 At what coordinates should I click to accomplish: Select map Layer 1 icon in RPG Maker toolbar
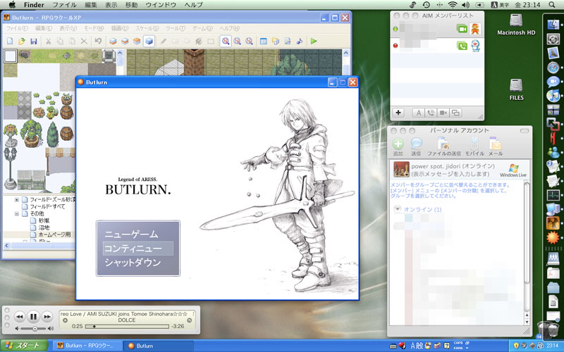pyautogui.click(x=113, y=42)
